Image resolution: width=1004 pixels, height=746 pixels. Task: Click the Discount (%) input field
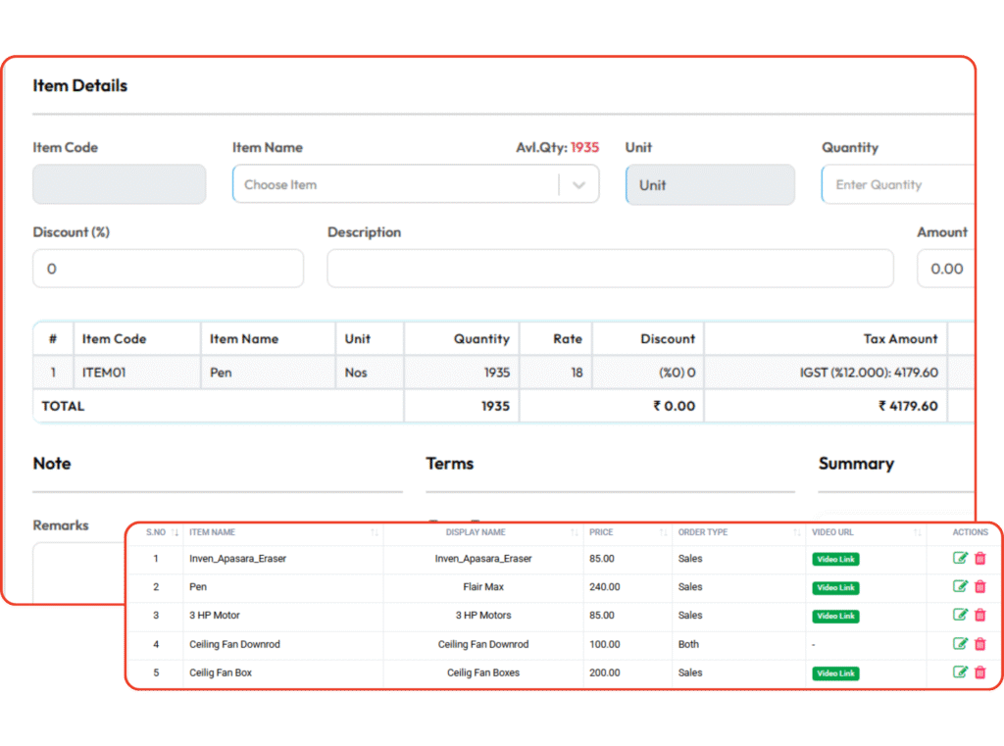tap(168, 269)
